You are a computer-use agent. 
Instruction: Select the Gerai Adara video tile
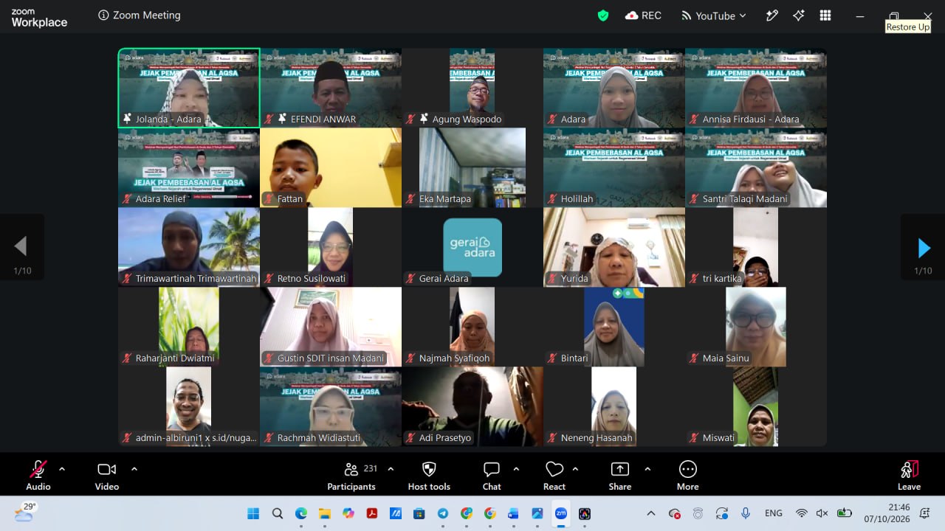(472, 248)
